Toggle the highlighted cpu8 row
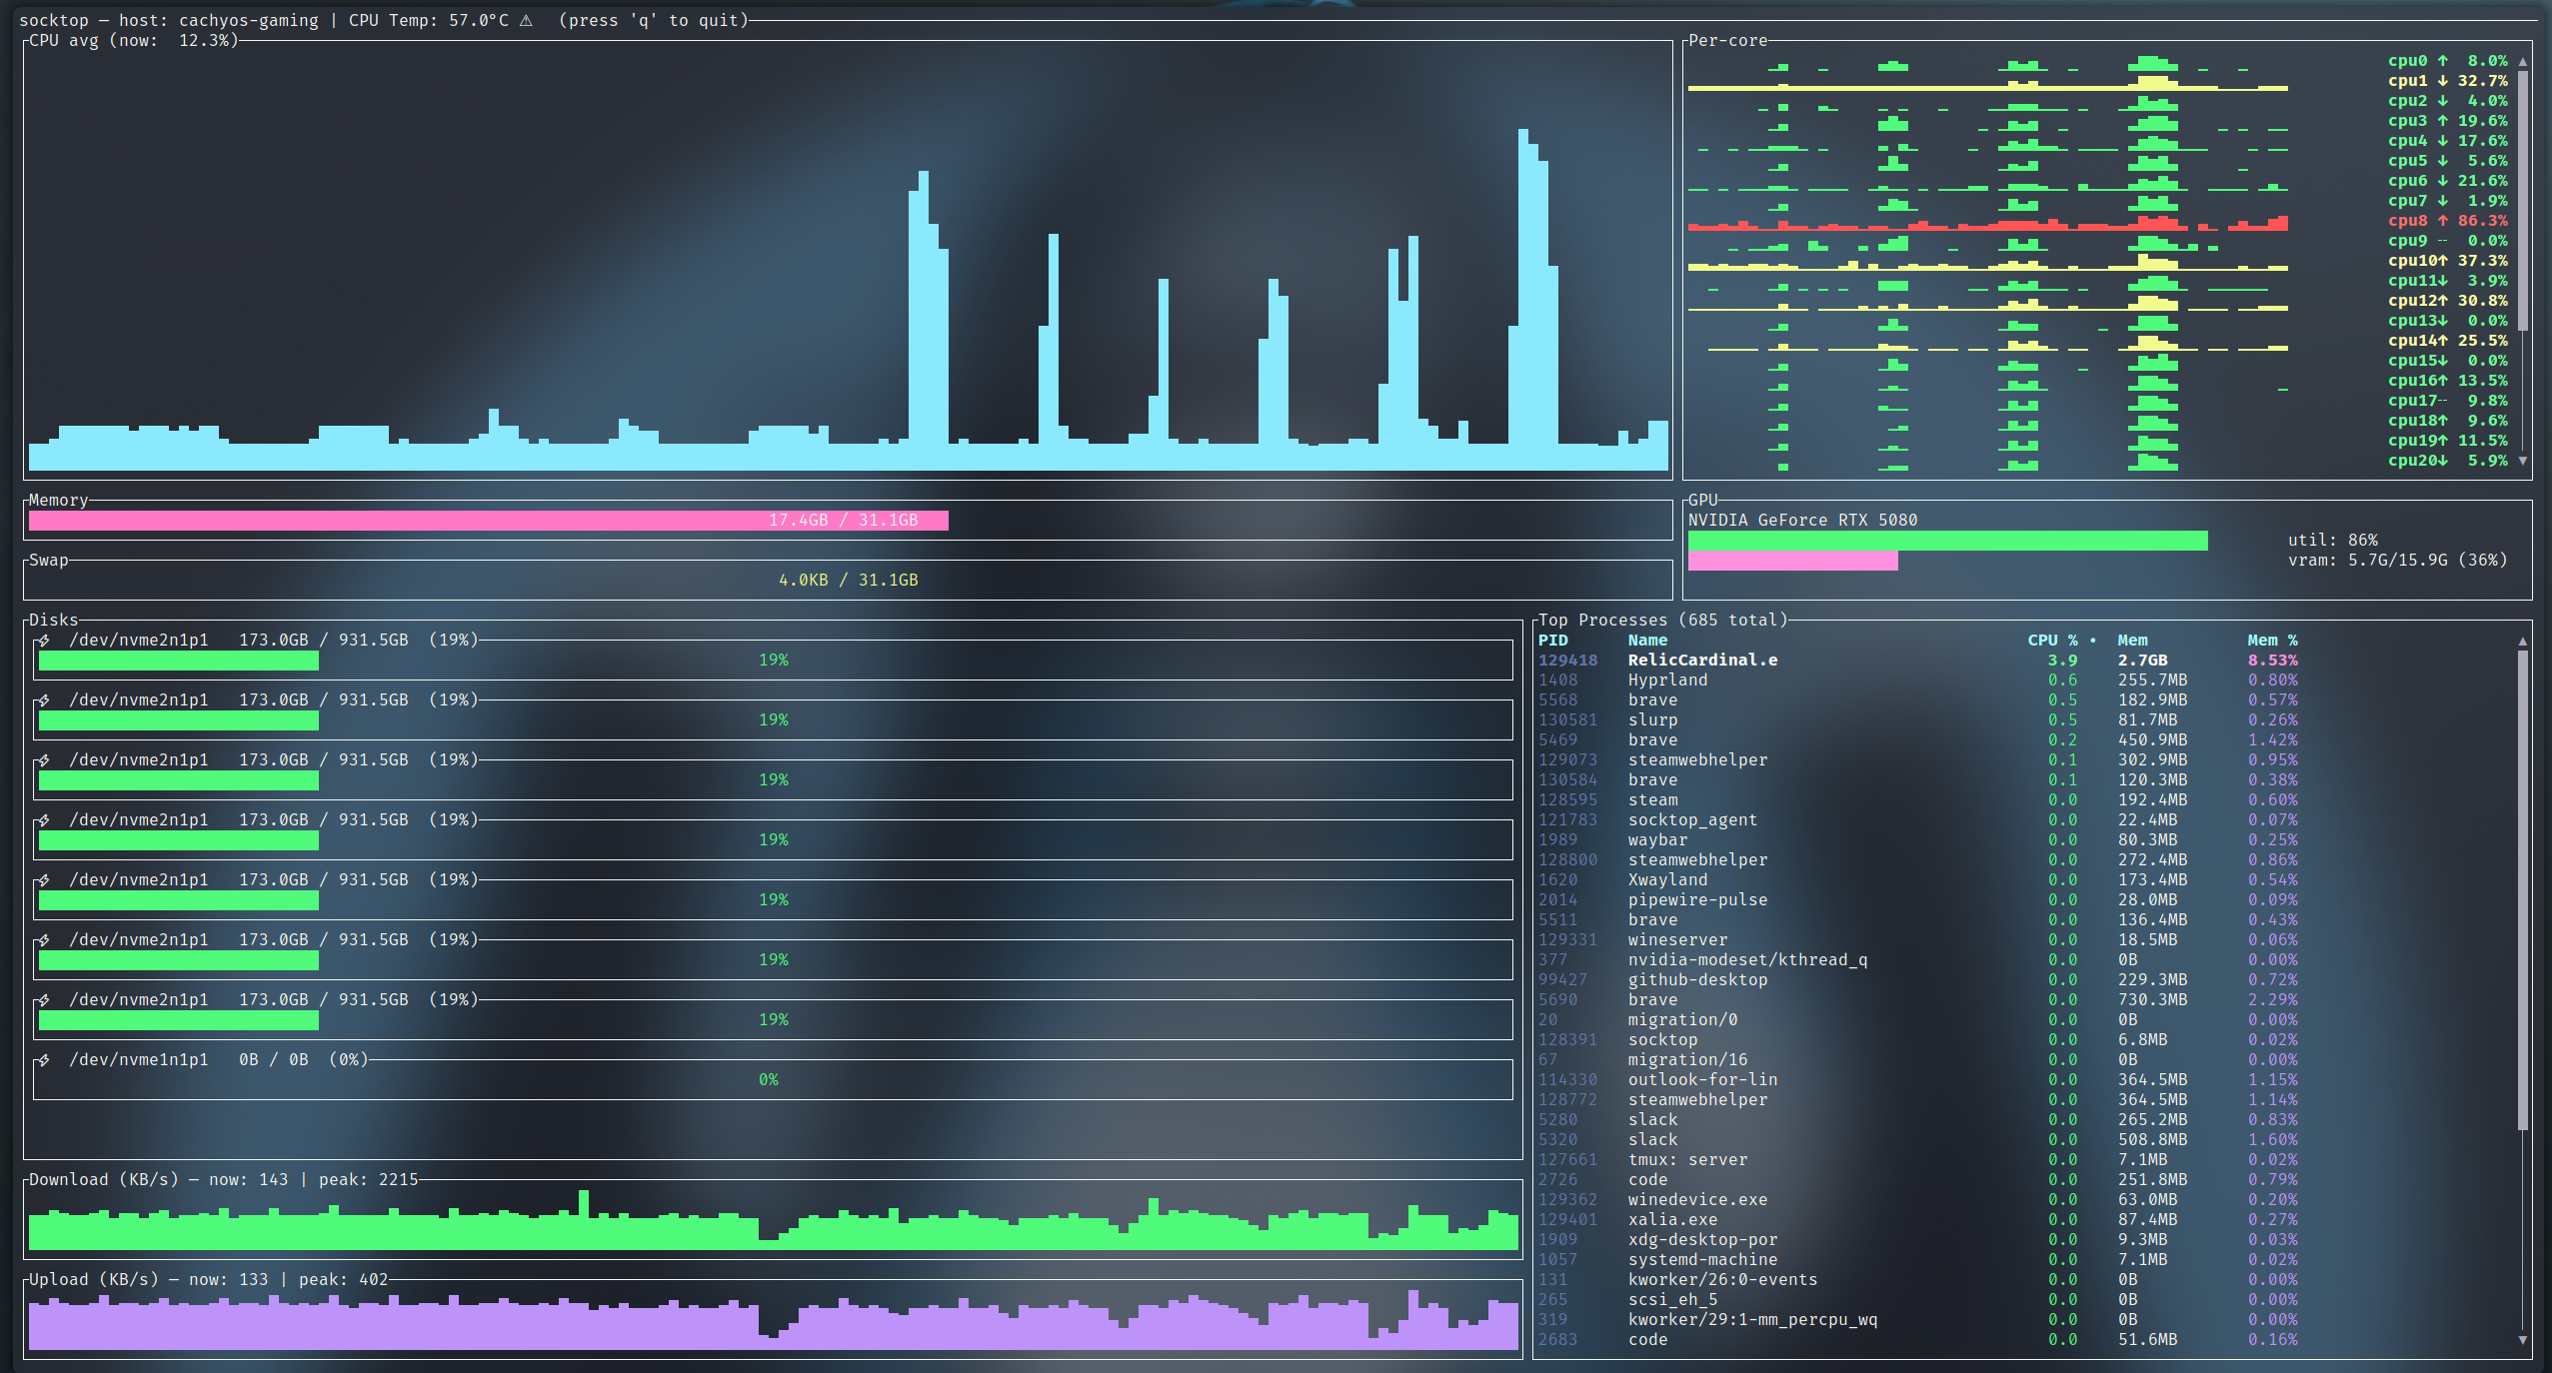The image size is (2552, 1373). tap(2449, 221)
